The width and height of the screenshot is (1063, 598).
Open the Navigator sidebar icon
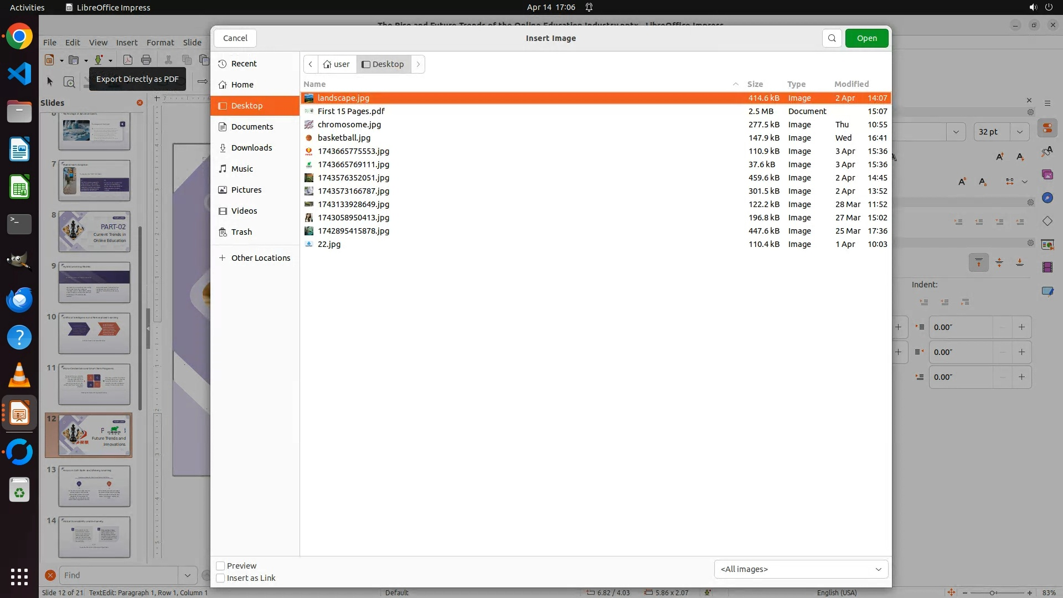pos(1047,198)
